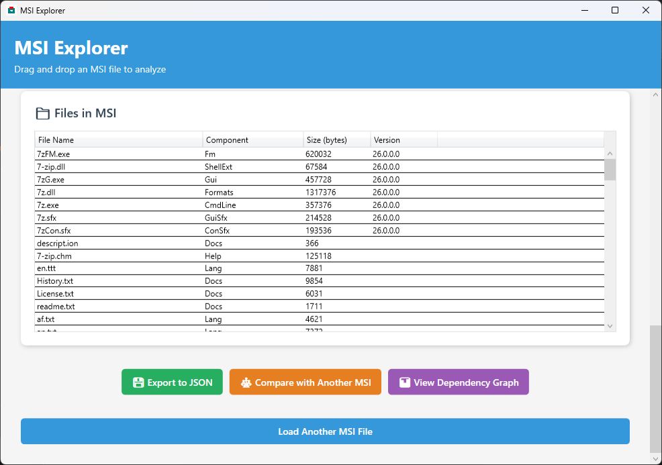Select the 7z.exe file row
The image size is (662, 465).
coord(320,205)
